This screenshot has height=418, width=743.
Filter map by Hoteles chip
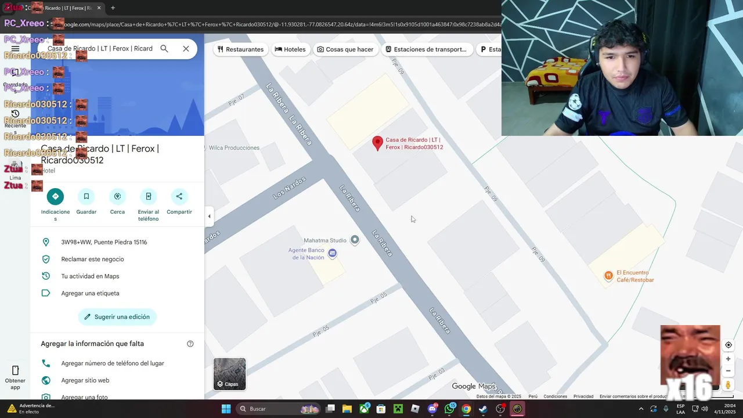point(290,49)
